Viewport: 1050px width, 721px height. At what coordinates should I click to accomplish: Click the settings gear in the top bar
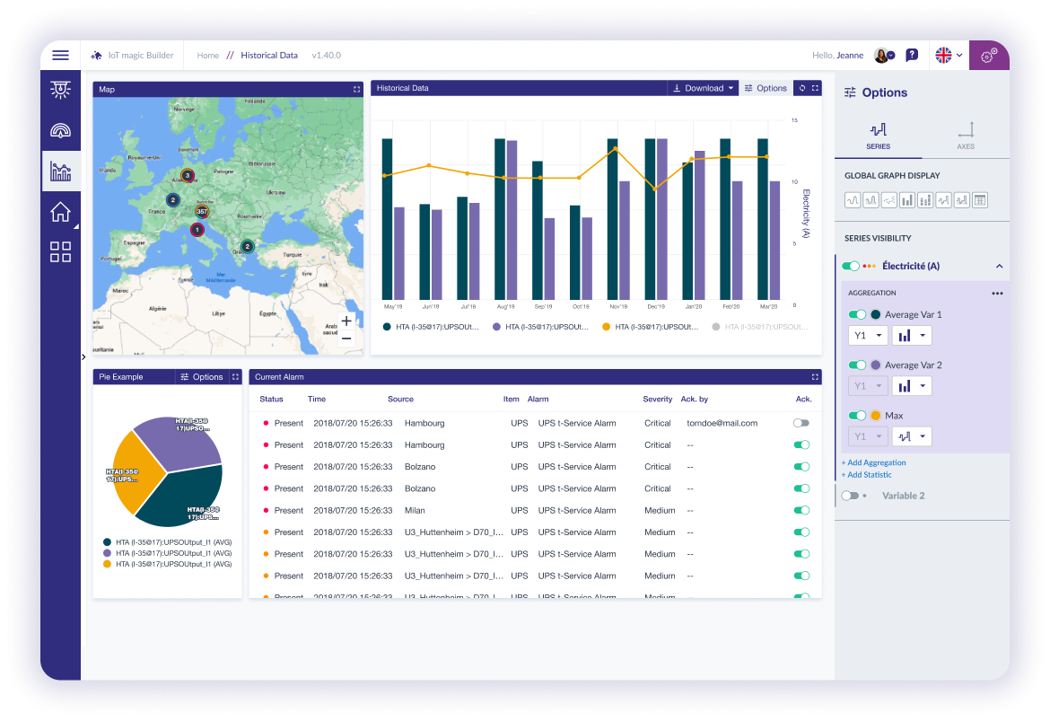click(x=988, y=55)
